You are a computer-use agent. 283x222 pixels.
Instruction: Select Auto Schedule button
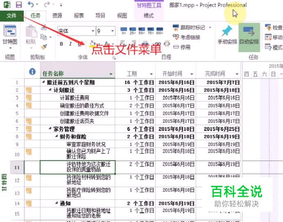[x=249, y=37]
